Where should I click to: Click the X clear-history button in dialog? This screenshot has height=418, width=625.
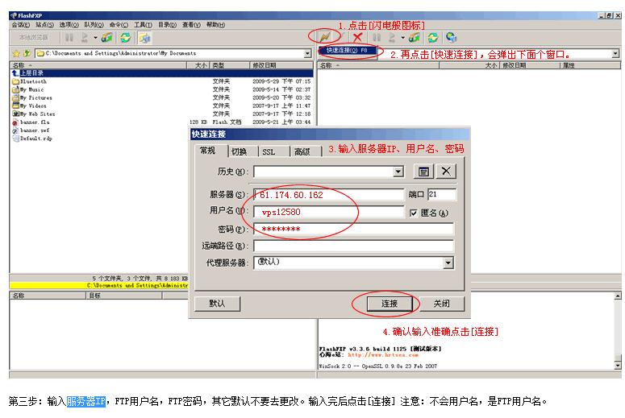(x=446, y=172)
